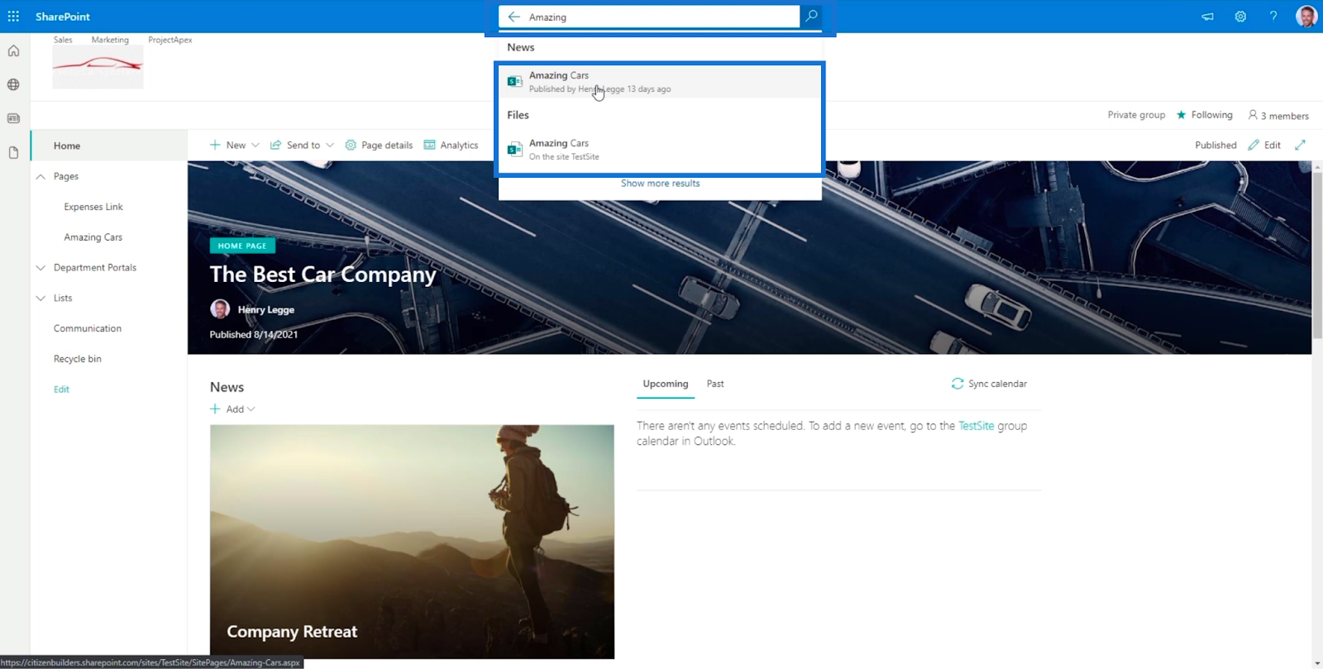
Task: Switch to the Past events tab
Action: coord(715,384)
